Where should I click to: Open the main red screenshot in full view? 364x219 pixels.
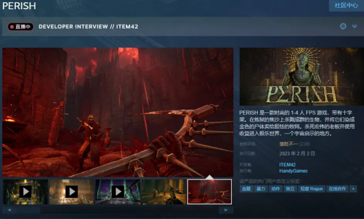118,112
